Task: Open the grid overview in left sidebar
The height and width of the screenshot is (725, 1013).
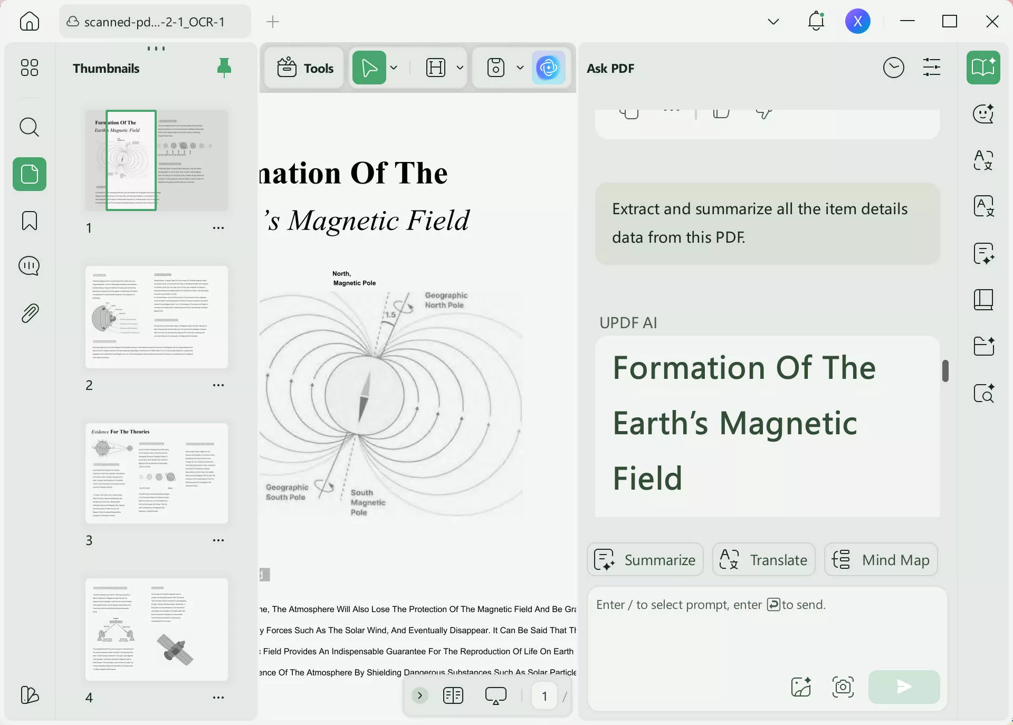Action: (29, 68)
